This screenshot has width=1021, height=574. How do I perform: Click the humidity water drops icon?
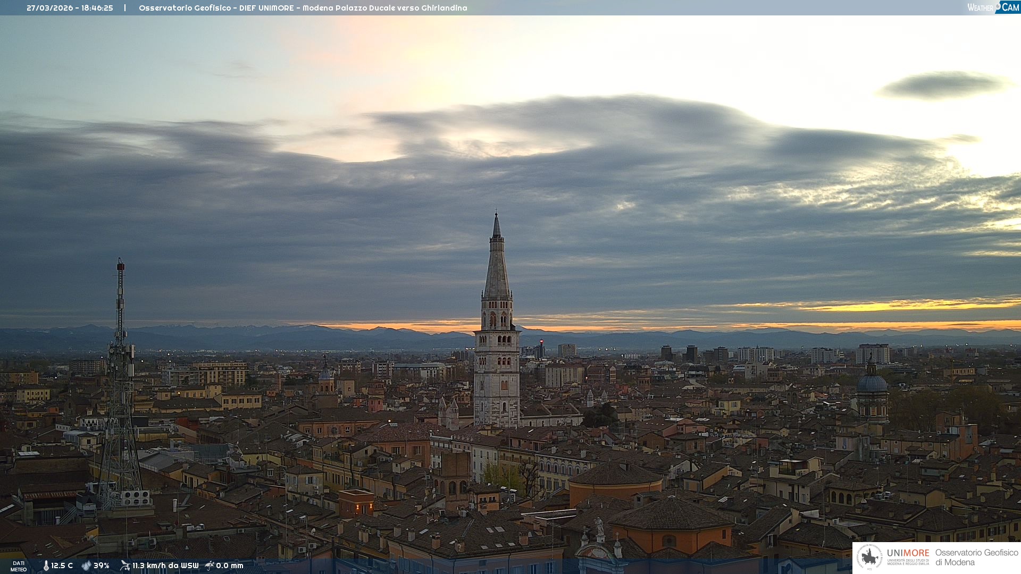(x=86, y=565)
